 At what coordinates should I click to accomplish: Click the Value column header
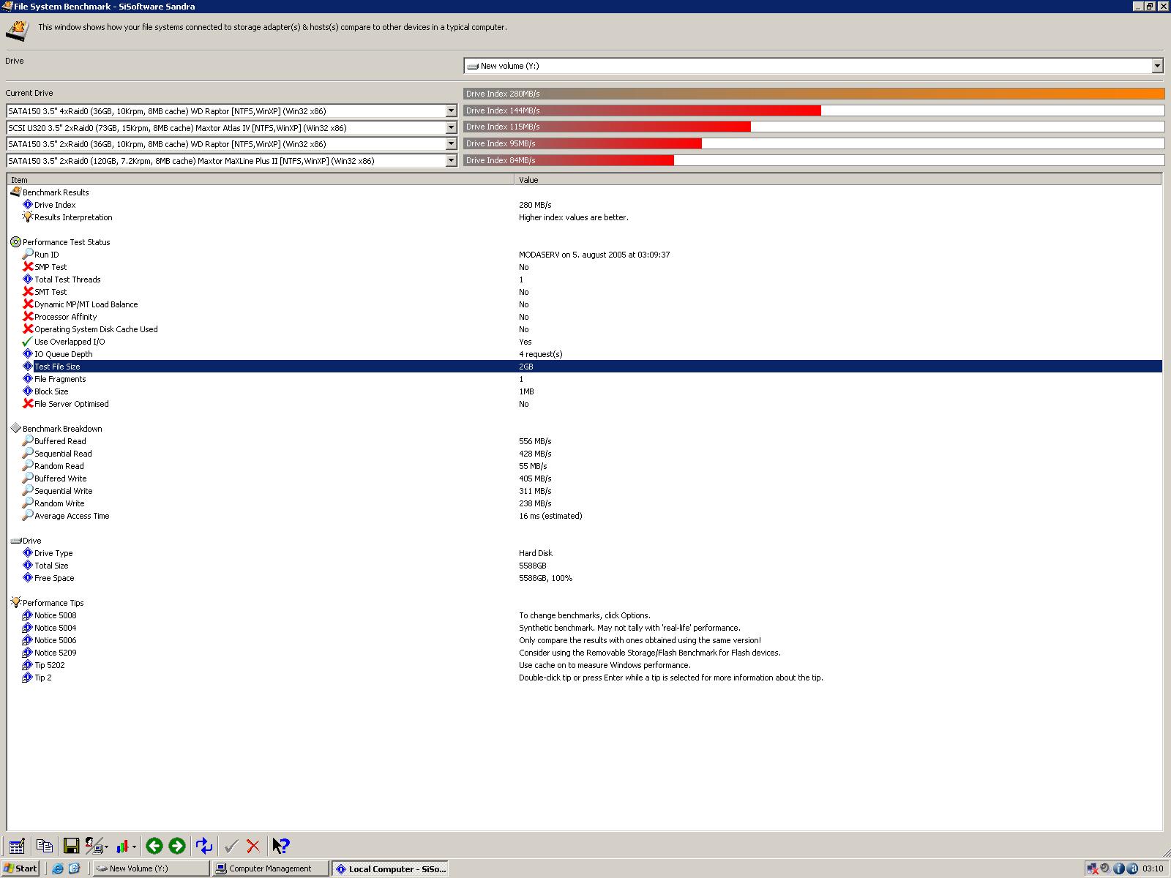(x=838, y=179)
